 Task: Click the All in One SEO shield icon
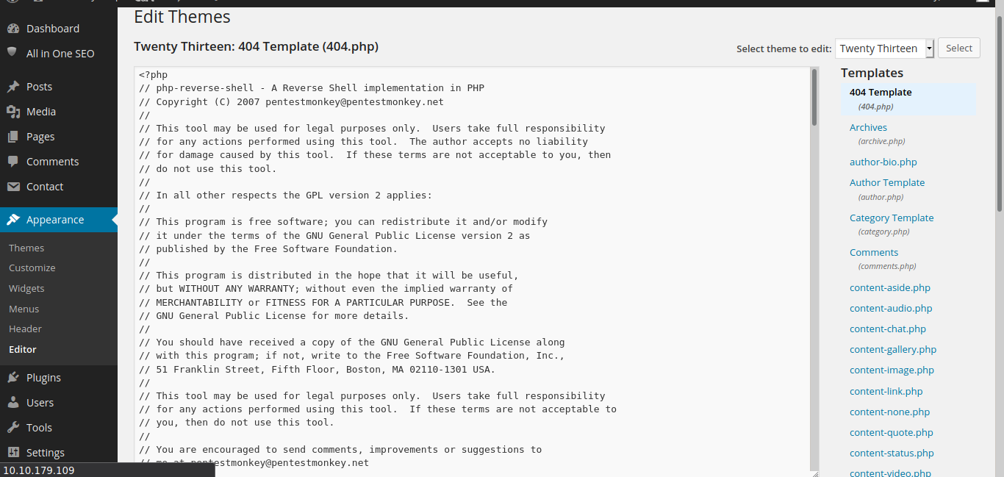coord(12,53)
